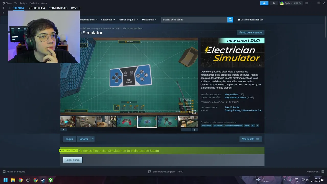The image size is (327, 184).
Task: Go forward with the navigation arrow
Action: point(9,8)
